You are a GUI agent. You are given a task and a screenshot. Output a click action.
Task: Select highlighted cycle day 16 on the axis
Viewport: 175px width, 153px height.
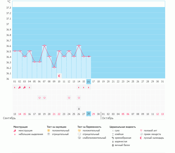(x=88, y=82)
